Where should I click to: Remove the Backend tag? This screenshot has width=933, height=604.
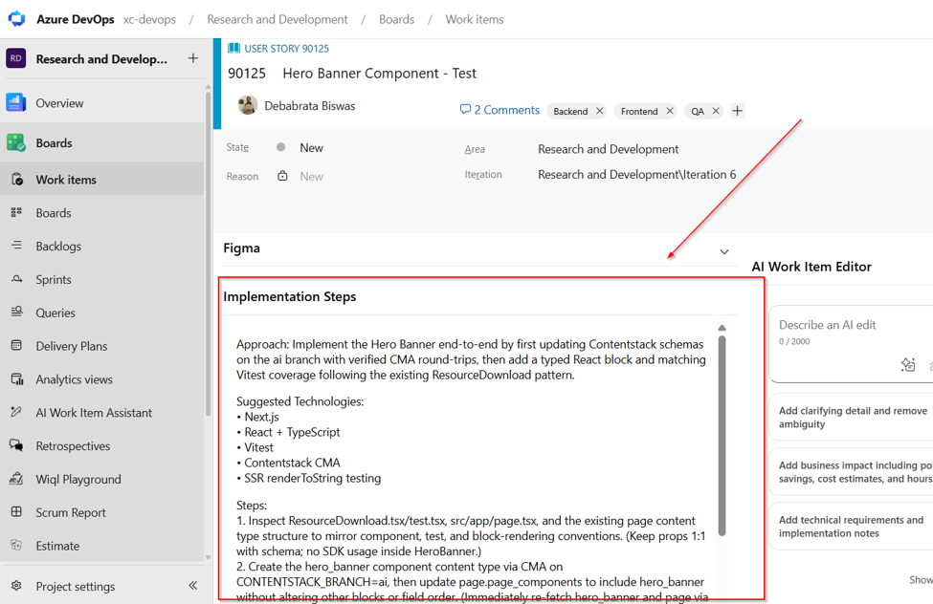coord(599,111)
